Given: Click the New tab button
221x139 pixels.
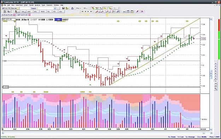Looking at the screenshot, I should pyautogui.click(x=15, y=8).
